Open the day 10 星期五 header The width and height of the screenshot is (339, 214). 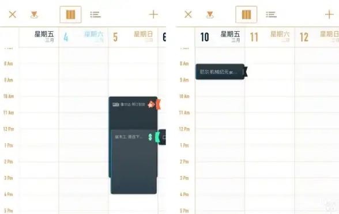(220, 37)
